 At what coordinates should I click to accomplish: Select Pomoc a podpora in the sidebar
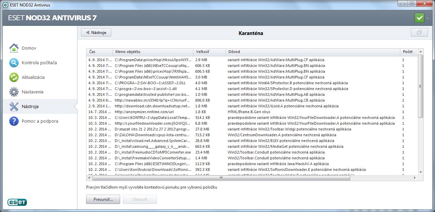click(x=40, y=121)
